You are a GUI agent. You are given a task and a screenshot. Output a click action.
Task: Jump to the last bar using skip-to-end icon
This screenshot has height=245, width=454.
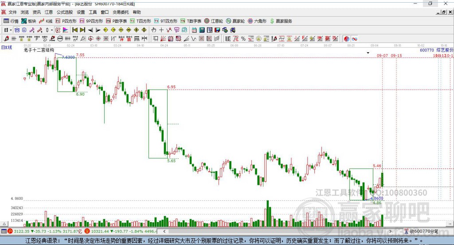[x=82, y=30]
